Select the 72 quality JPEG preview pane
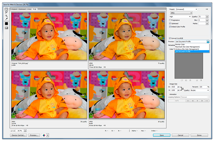Screen dimensions: 215x142 coord(127,36)
